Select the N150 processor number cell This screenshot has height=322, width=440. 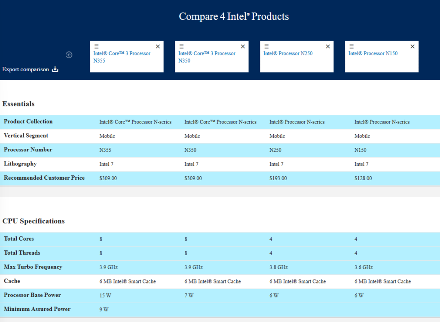(361, 150)
